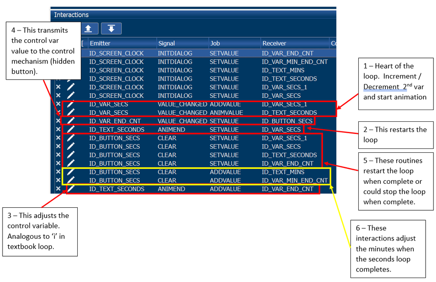The width and height of the screenshot is (436, 282).
Task: Click ID_BUTTON_SECS receiver cell
Action: click(287, 121)
